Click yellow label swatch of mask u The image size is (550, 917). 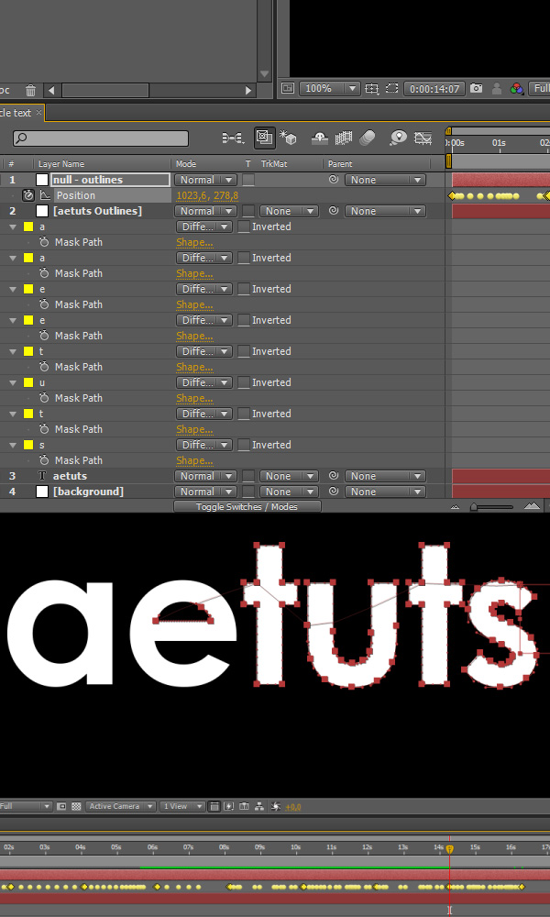tap(28, 382)
